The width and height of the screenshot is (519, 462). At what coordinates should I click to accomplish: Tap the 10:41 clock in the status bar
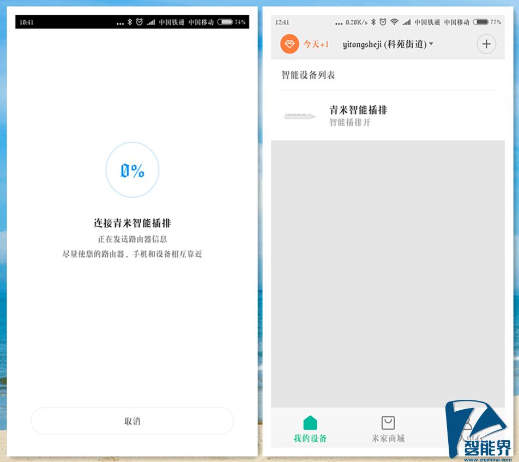27,22
